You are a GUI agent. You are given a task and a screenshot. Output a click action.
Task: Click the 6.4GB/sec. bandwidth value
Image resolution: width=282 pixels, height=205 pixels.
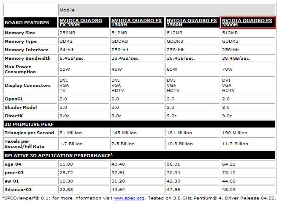click(72, 58)
